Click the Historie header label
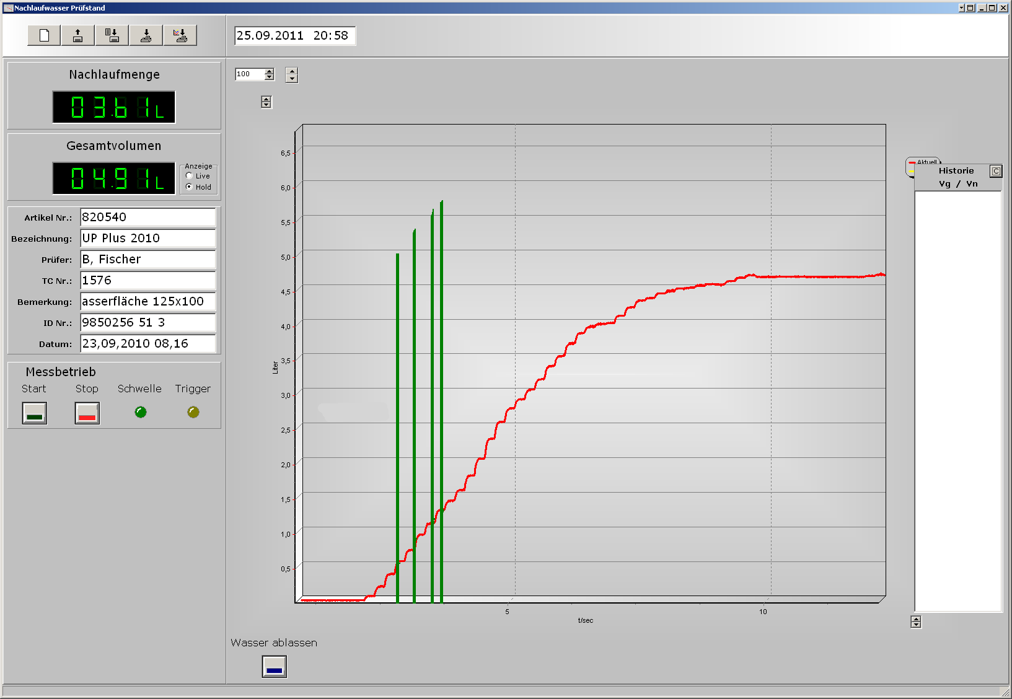1012x699 pixels. pyautogui.click(x=956, y=171)
